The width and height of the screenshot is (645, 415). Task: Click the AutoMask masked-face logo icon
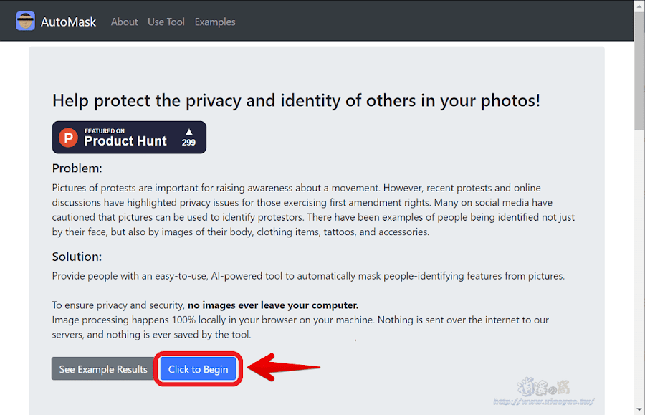coord(25,21)
